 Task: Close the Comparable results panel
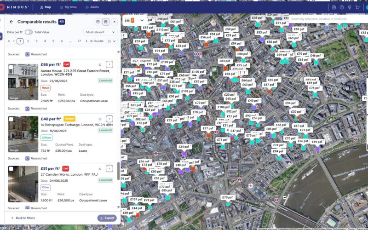coord(114,22)
